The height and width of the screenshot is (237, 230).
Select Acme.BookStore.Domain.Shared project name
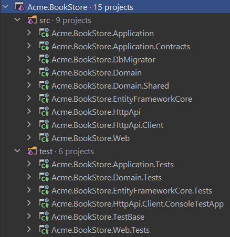[x=110, y=86]
